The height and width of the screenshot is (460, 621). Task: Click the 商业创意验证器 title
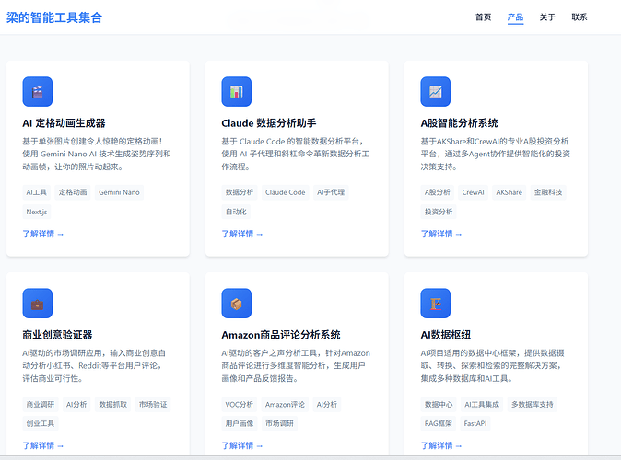[57, 335]
